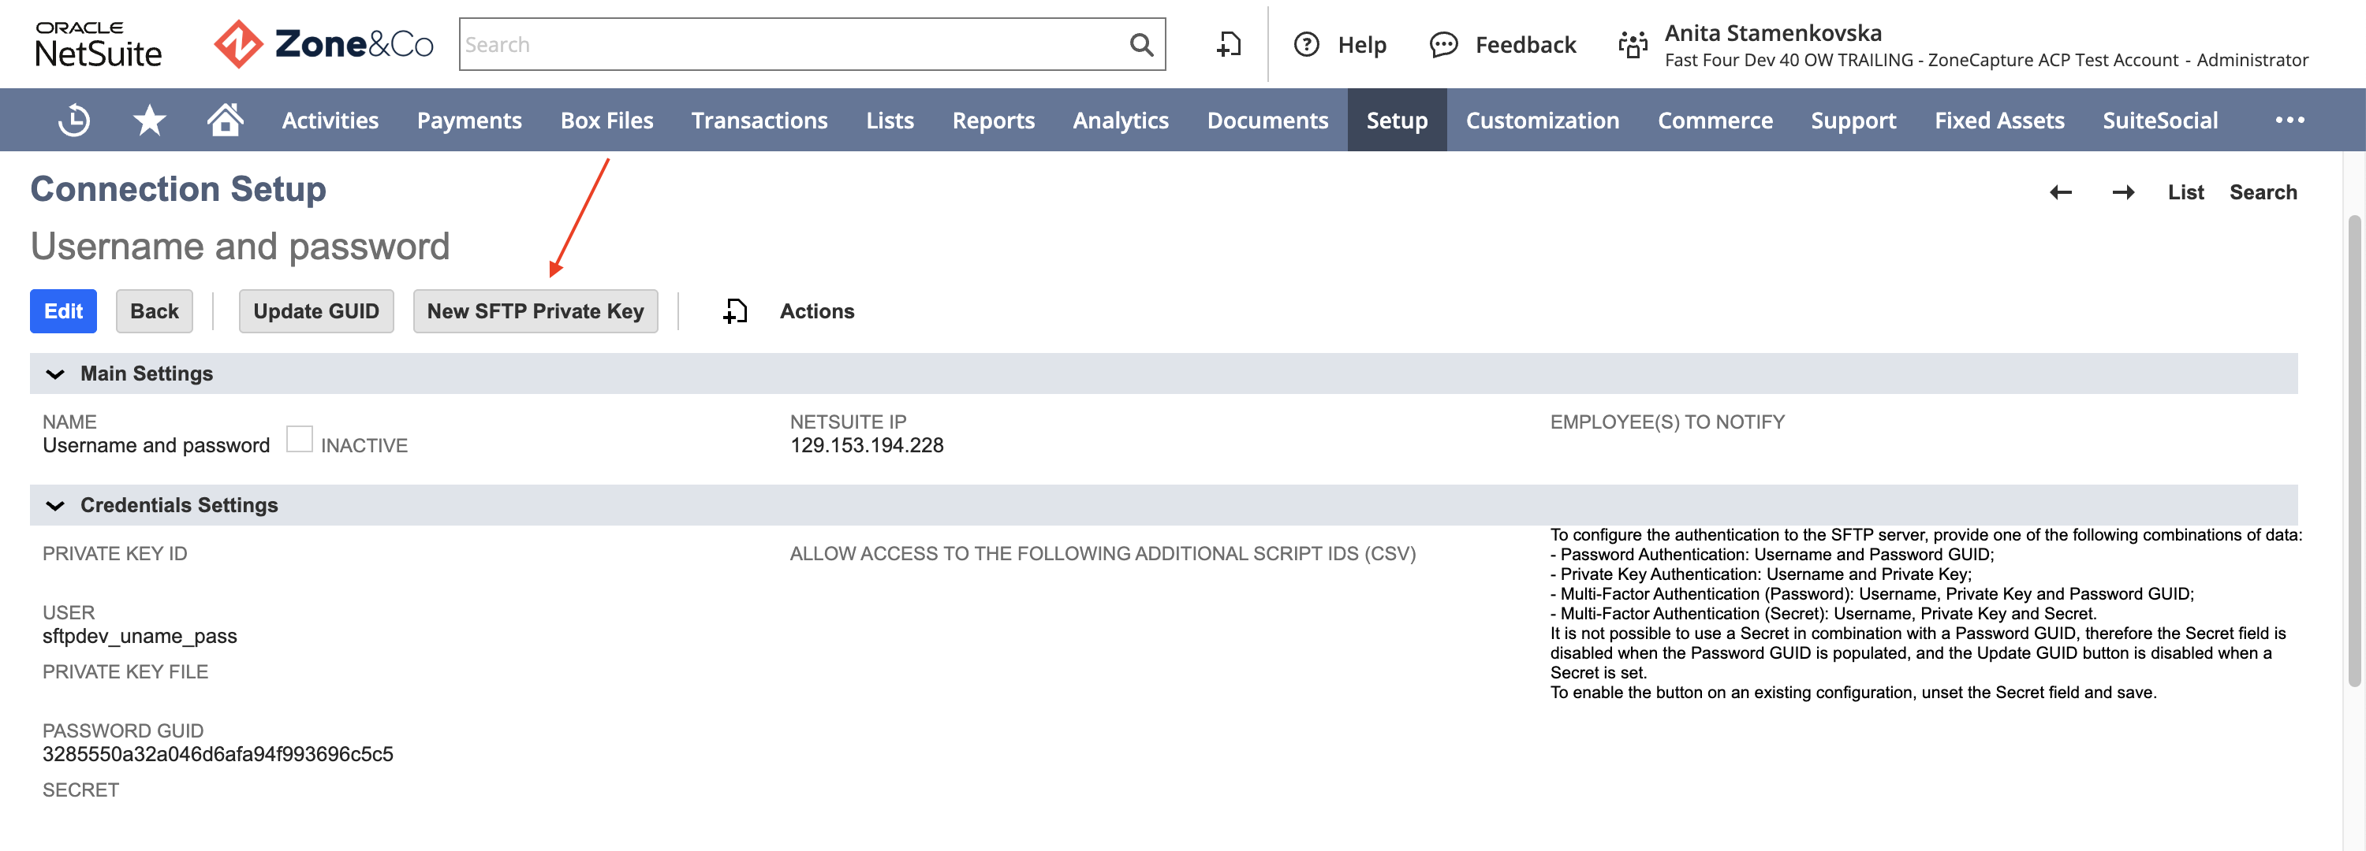Open the Transactions menu
The height and width of the screenshot is (851, 2366).
click(759, 121)
